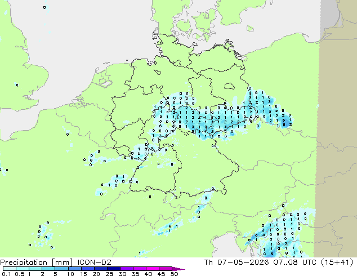Click the 25 to 30 mm legend color
Screen dimensions: 357x276
[113, 269]
